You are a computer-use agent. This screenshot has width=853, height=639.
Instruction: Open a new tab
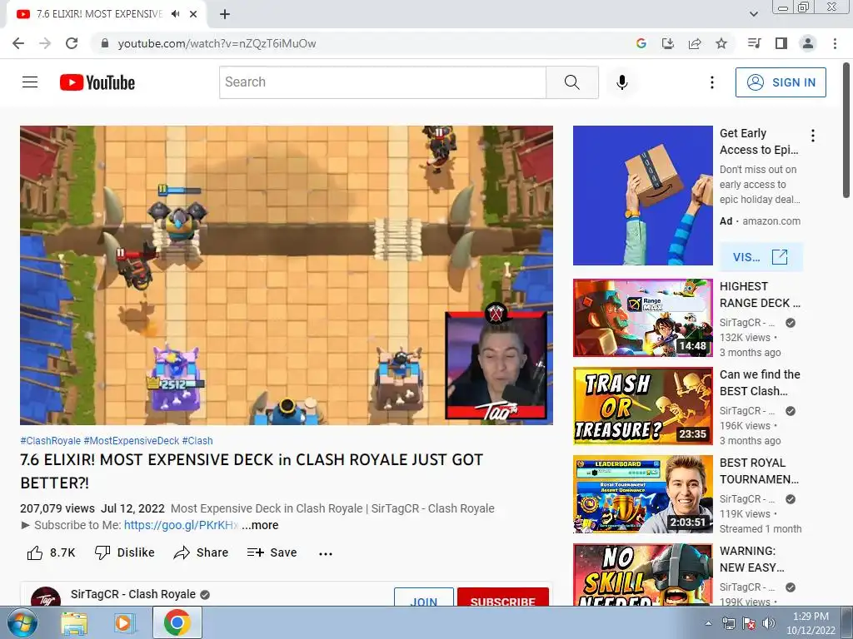click(x=225, y=14)
